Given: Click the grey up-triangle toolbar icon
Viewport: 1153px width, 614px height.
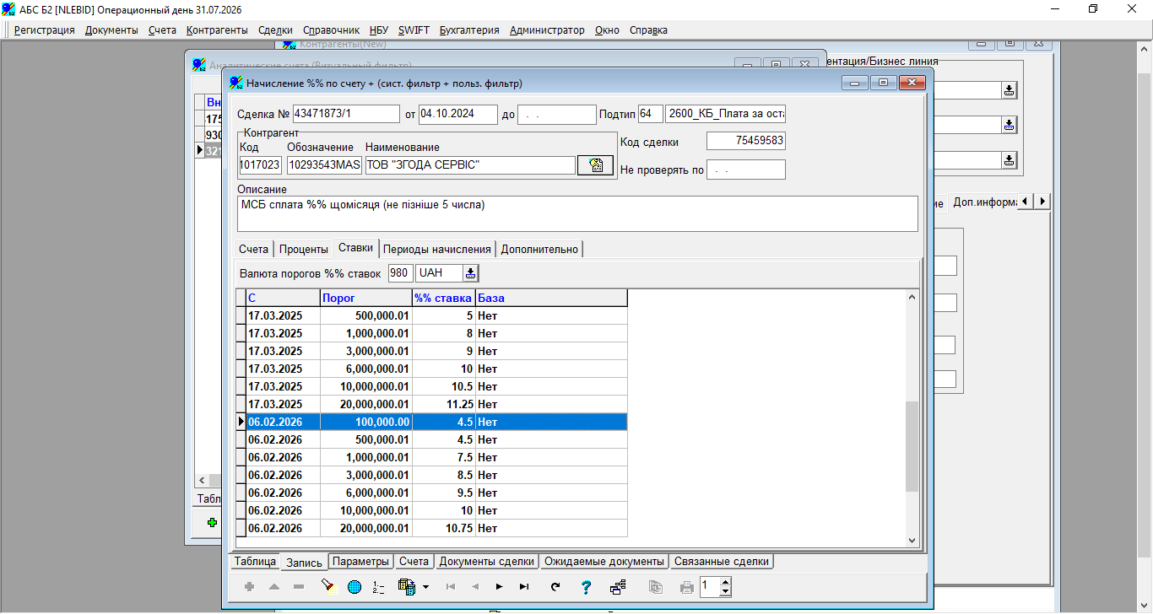Looking at the screenshot, I should [x=274, y=587].
